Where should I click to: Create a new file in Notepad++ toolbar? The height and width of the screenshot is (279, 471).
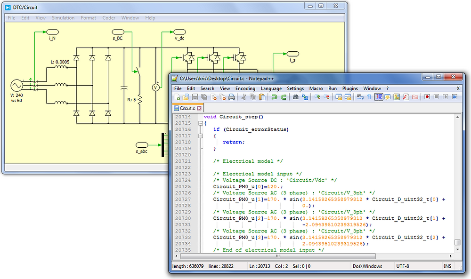[177, 97]
